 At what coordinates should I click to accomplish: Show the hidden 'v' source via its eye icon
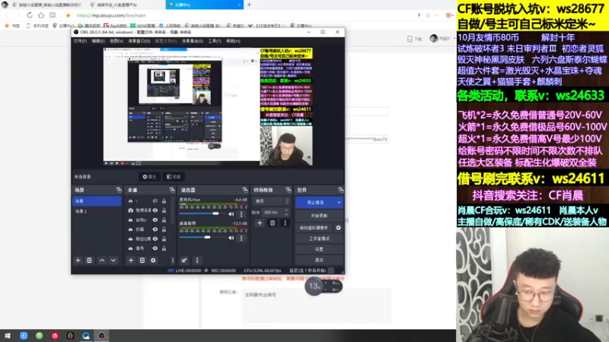pyautogui.click(x=155, y=201)
